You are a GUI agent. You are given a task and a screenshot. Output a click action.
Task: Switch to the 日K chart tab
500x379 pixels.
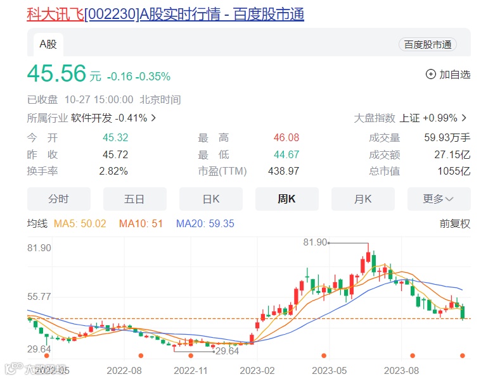pyautogui.click(x=211, y=199)
